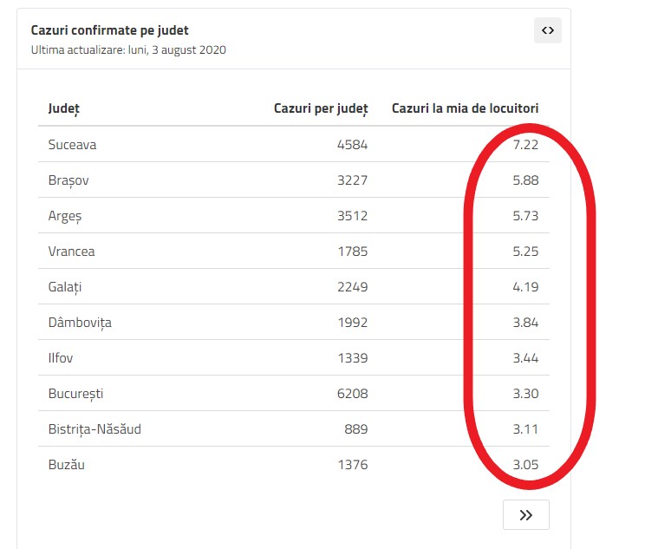Select the Buzău county row
Image resolution: width=671 pixels, height=549 pixels.
pyautogui.click(x=66, y=465)
